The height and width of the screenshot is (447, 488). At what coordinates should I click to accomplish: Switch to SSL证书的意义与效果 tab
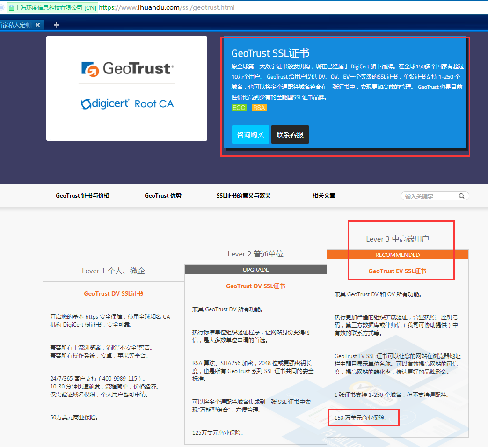tap(243, 196)
